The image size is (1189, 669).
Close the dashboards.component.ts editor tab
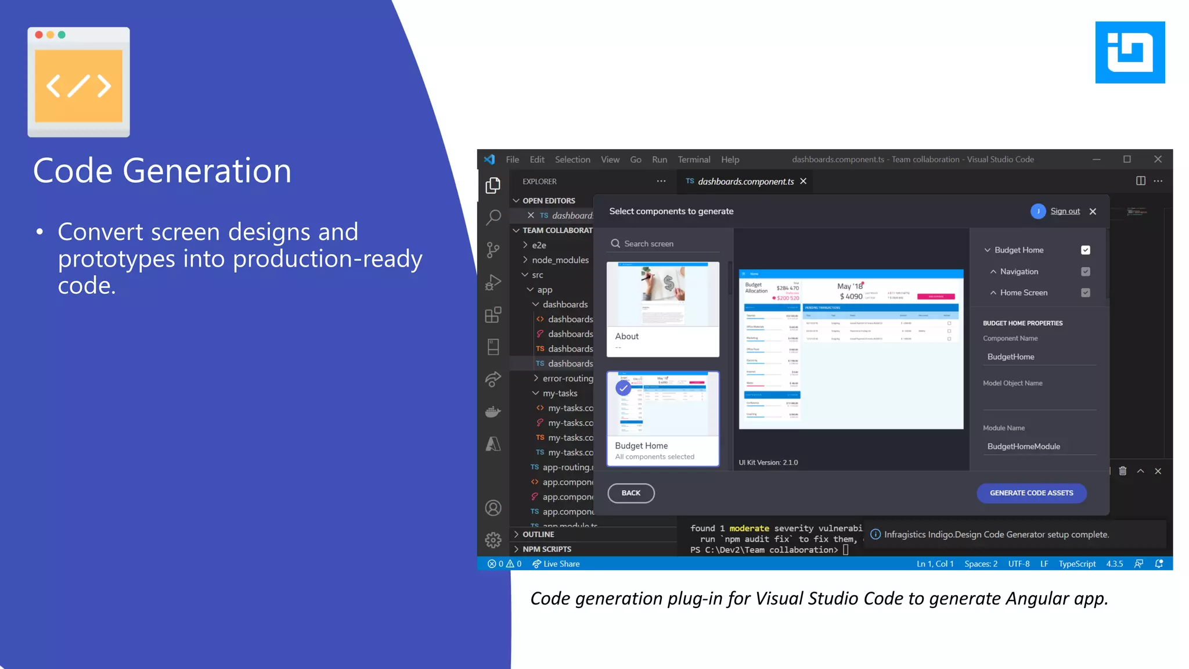804,181
